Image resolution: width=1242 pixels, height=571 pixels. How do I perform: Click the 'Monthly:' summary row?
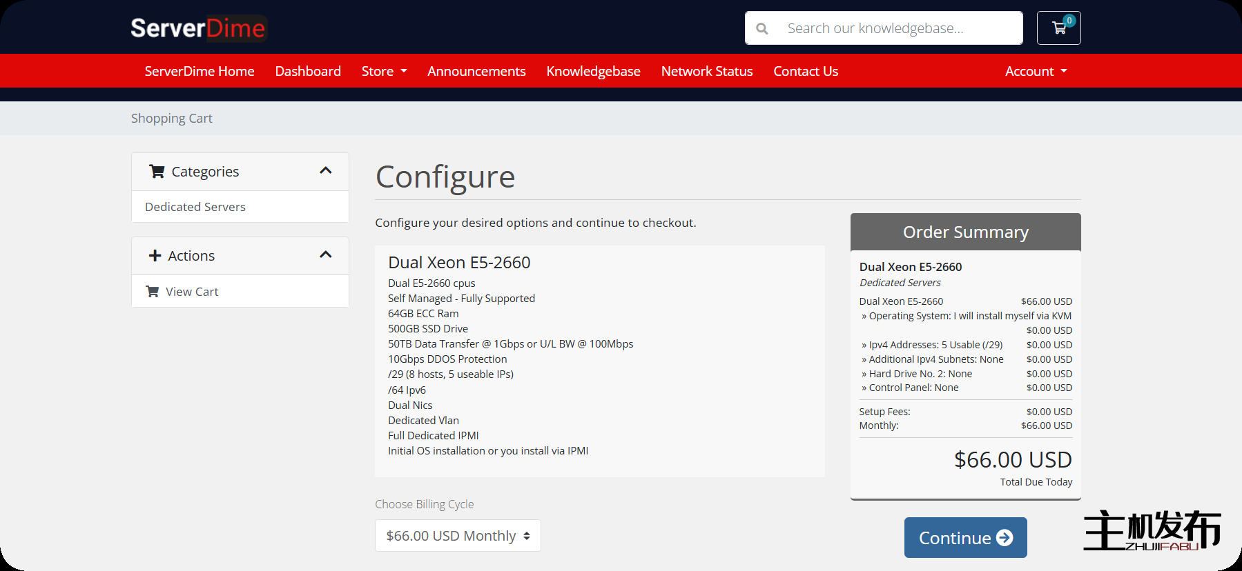965,425
